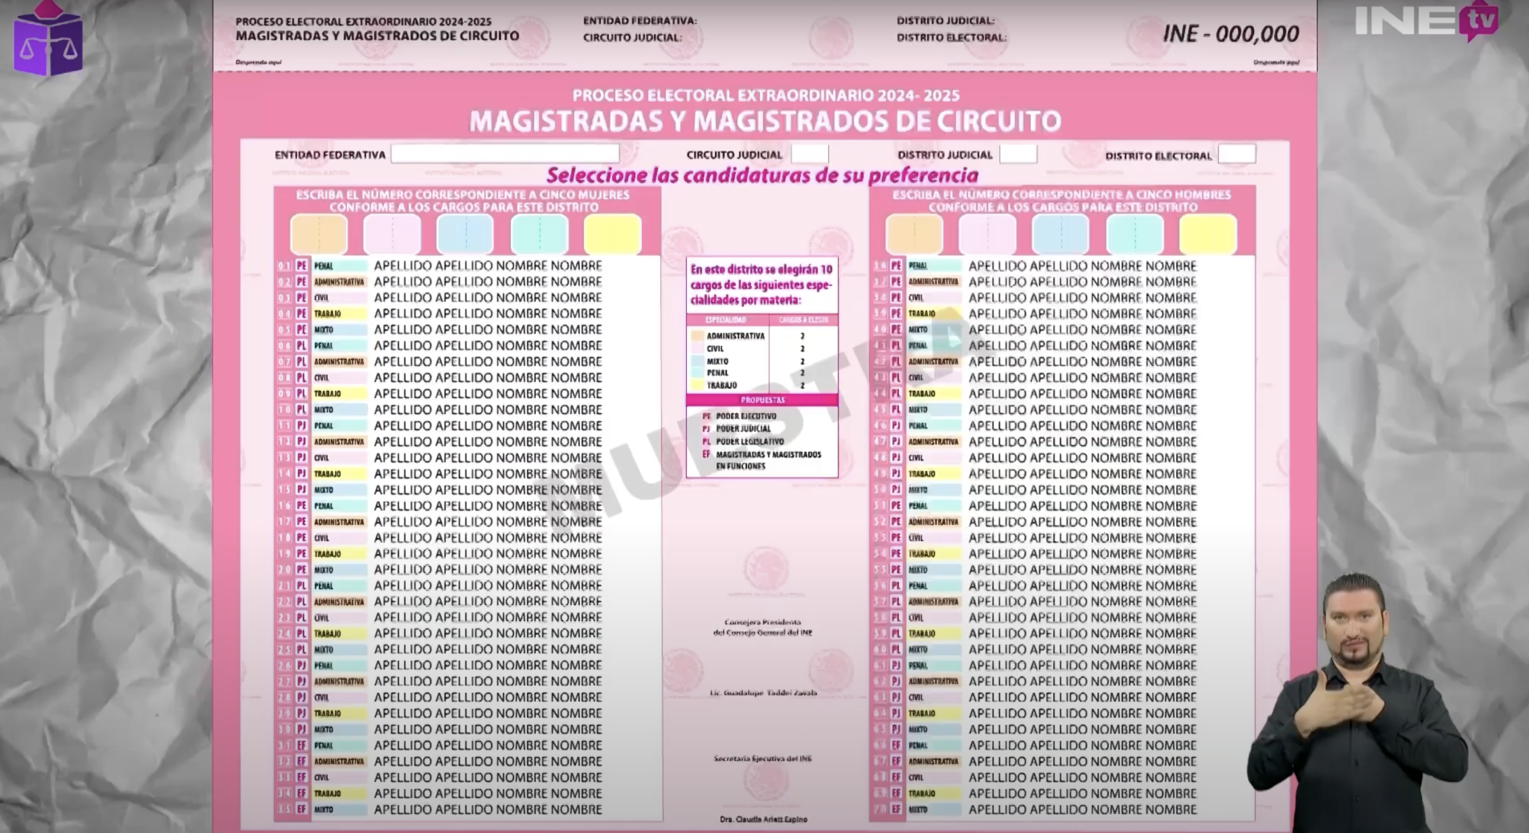The height and width of the screenshot is (833, 1529).
Task: Click 'PJ Poder Judicial' in the legend
Action: pyautogui.click(x=737, y=428)
